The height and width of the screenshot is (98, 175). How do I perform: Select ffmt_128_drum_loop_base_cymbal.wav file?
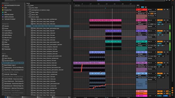coord(45,19)
